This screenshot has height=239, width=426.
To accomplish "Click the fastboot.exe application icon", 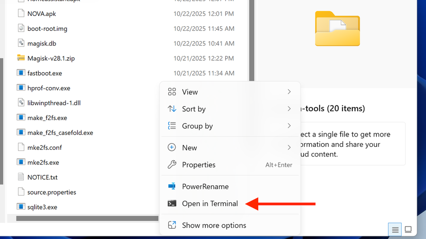I will (21, 73).
